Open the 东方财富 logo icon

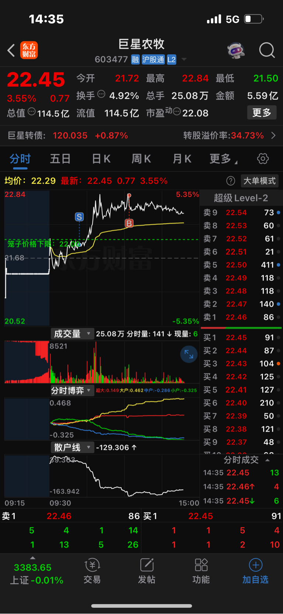(x=29, y=50)
